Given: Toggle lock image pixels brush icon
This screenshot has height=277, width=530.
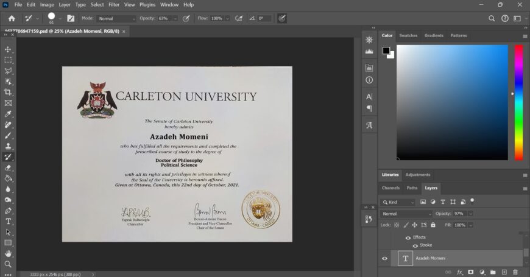Looking at the screenshot, I should 406,225.
